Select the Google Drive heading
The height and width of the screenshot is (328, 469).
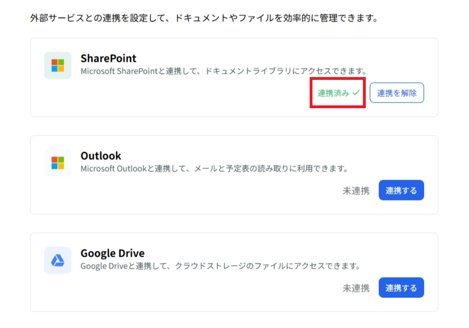point(112,253)
